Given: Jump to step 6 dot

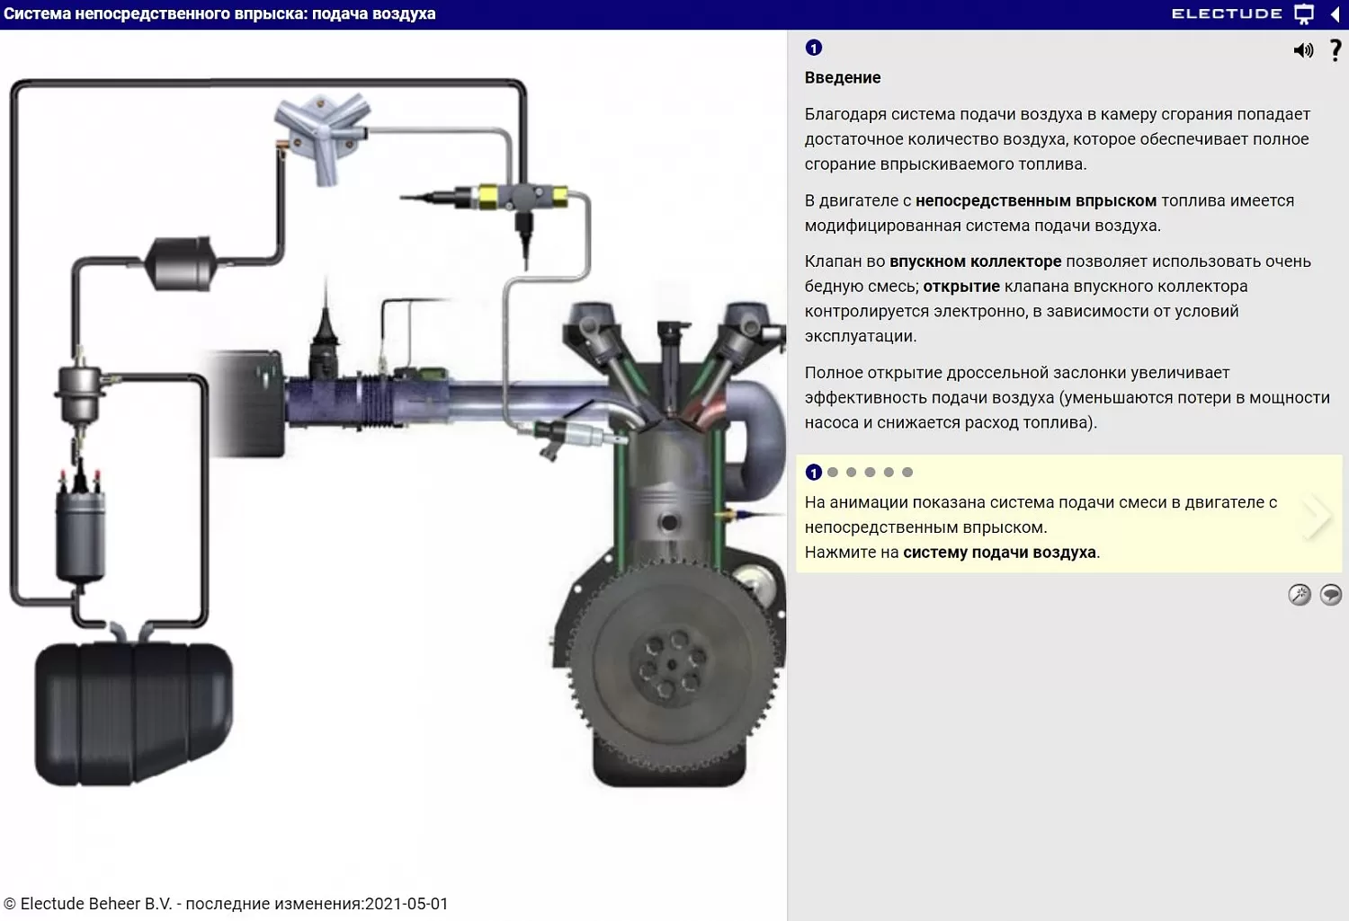Looking at the screenshot, I should pyautogui.click(x=907, y=472).
